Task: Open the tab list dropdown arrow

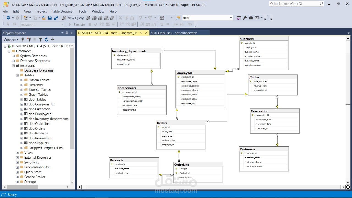Action: click(348, 33)
